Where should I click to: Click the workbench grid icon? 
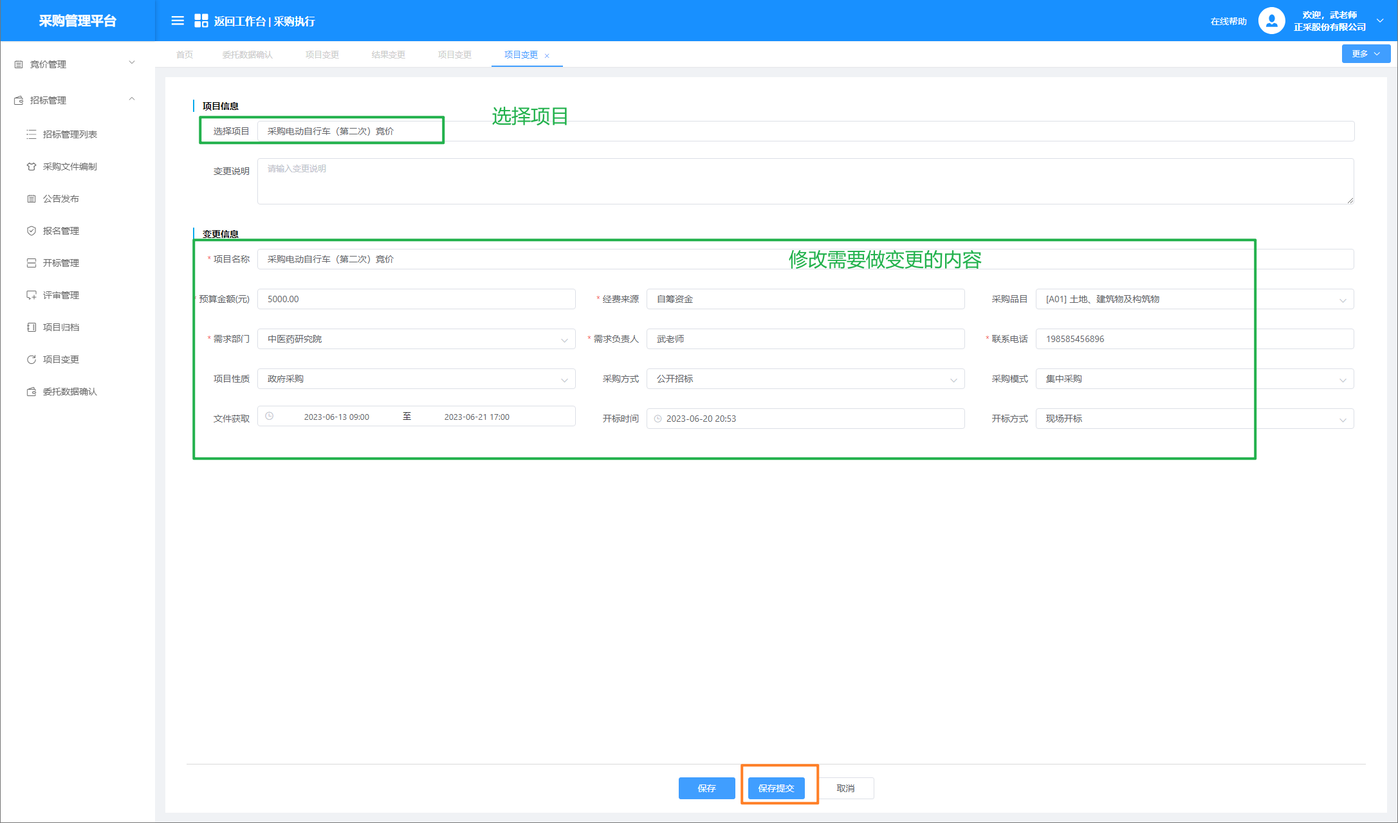(201, 21)
